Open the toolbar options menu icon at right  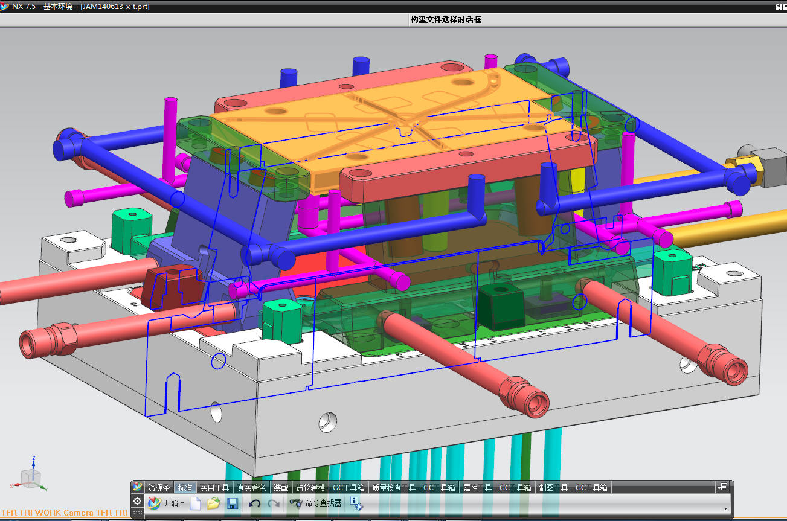(722, 487)
